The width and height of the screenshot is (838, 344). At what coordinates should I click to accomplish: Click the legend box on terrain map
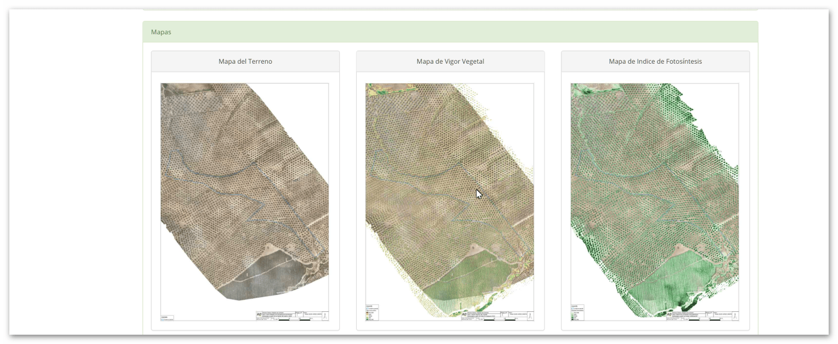point(166,318)
